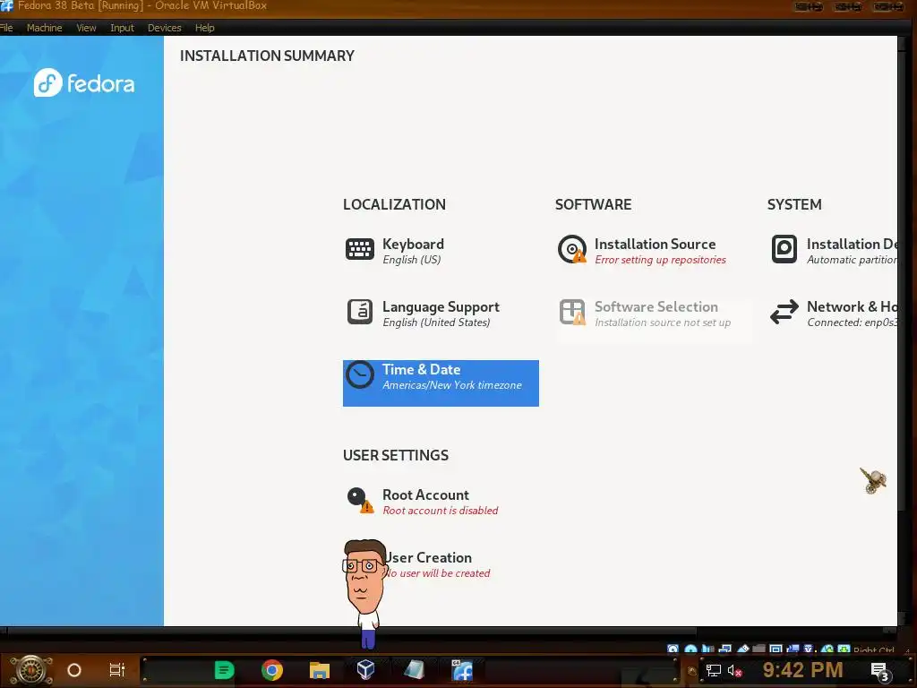
Task: Open the notification center with 3 alerts
Action: 881,672
